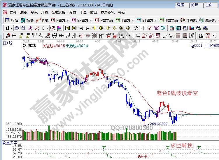The width and height of the screenshot is (219, 160).
Task: Open the candlestick style dropdown arrow
Action: click(x=47, y=28)
